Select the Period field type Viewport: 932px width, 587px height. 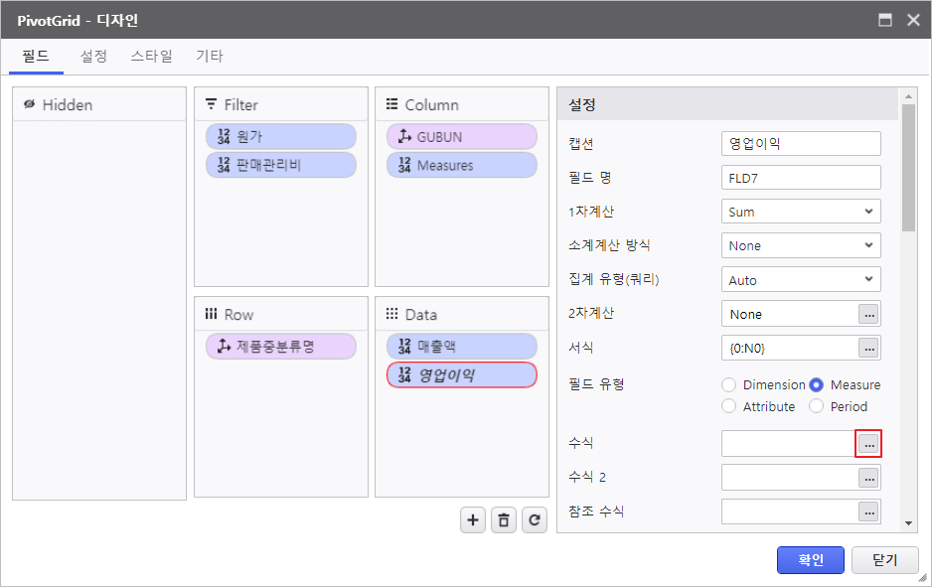(816, 406)
